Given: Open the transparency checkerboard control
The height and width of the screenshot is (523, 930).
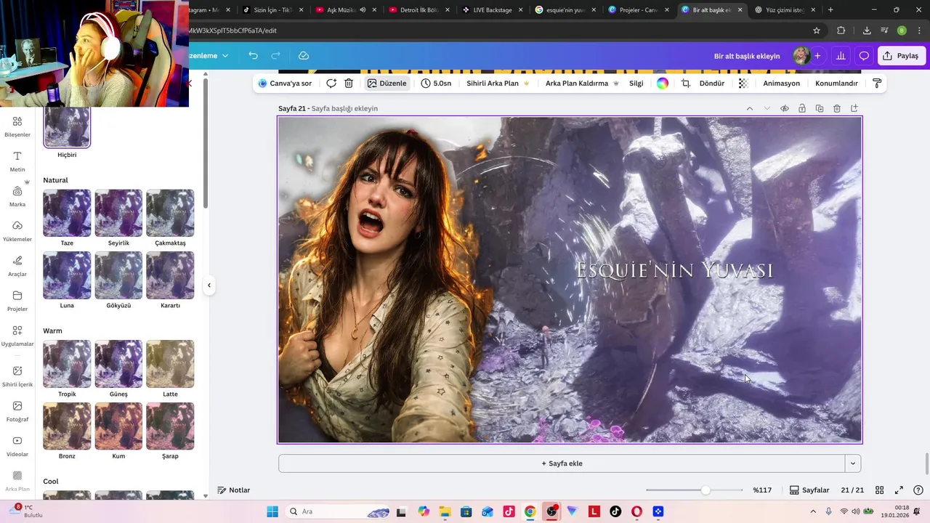Looking at the screenshot, I should click(743, 84).
